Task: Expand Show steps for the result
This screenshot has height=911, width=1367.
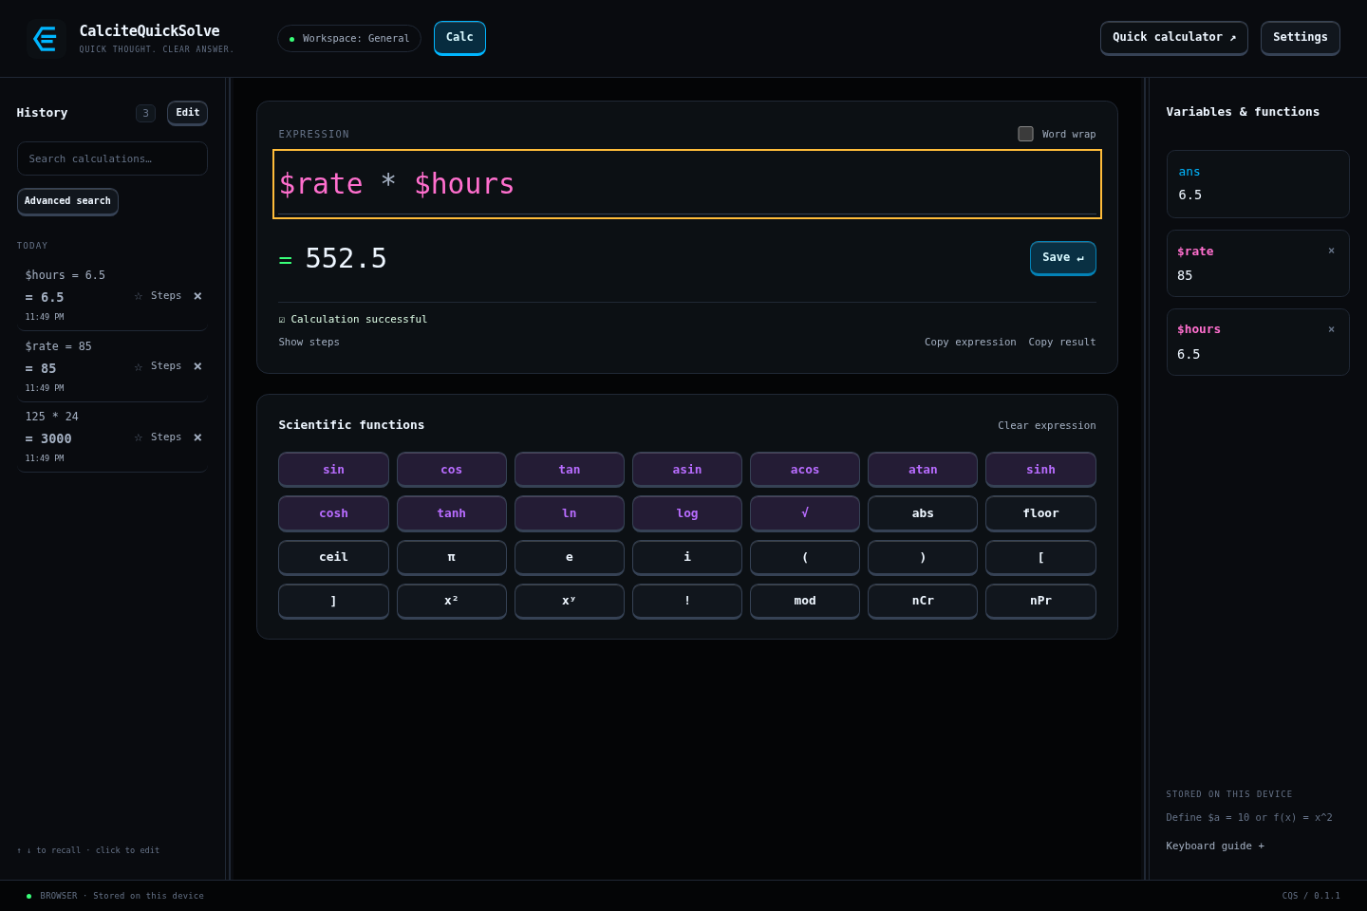Action: click(309, 343)
